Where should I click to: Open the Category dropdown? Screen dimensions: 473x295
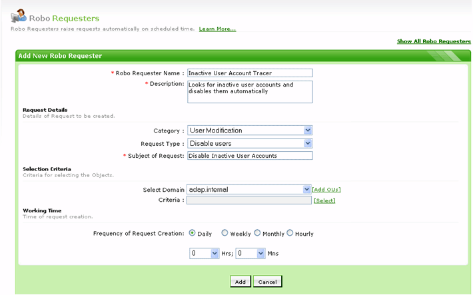point(249,131)
